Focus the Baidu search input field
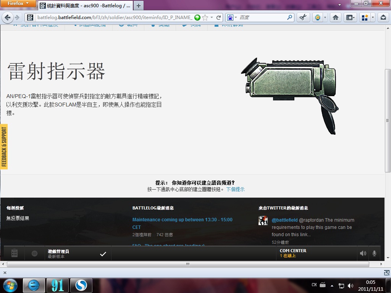391x293 pixels. tap(262, 18)
